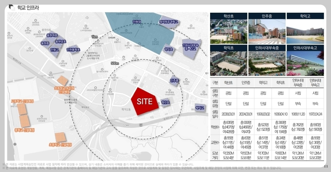This screenshot has height=172, width=331.
Task: Click the 인하사대 부속고 table column header
Action: [315, 83]
